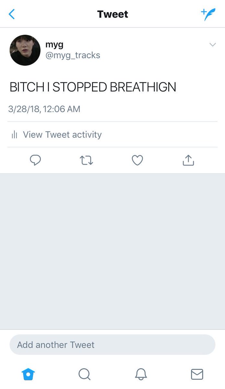Open the Notifications bell tab
Image resolution: width=225 pixels, height=389 pixels.
coord(141,374)
